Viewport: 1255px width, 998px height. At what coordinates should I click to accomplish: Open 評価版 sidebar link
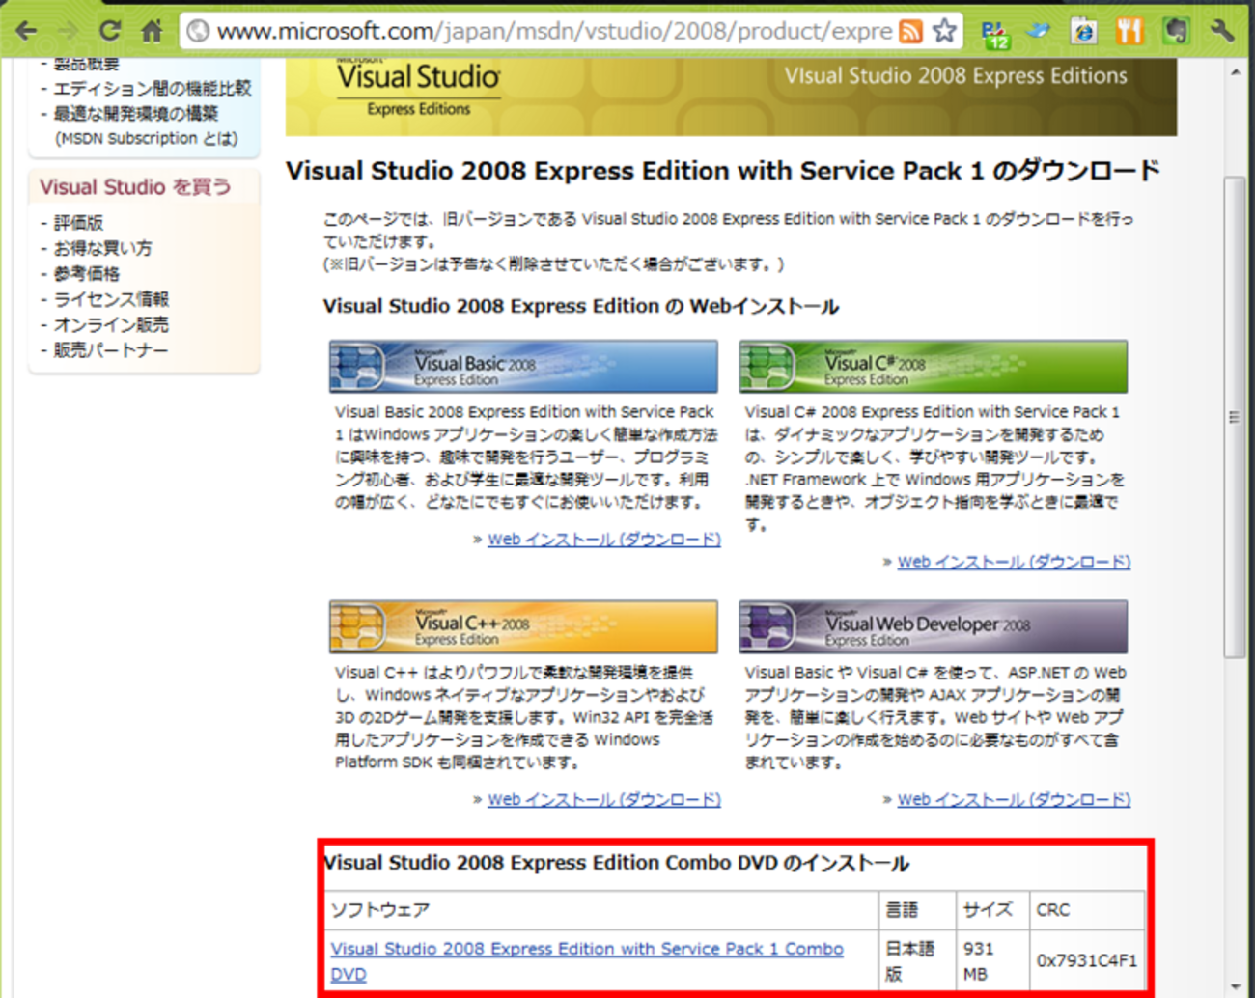[78, 223]
